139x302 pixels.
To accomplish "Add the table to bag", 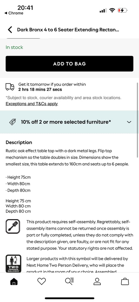I will click(x=69, y=64).
